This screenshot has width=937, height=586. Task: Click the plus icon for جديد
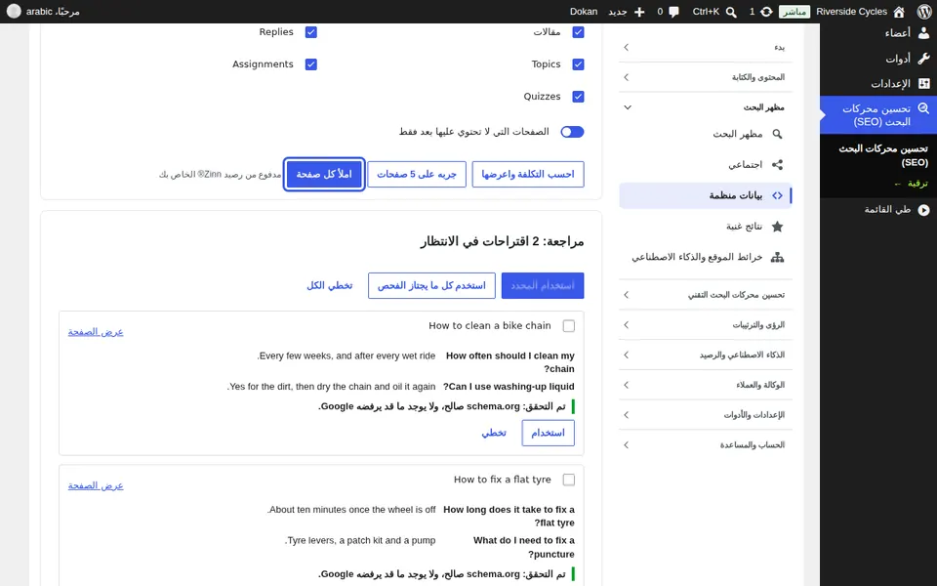(x=639, y=12)
